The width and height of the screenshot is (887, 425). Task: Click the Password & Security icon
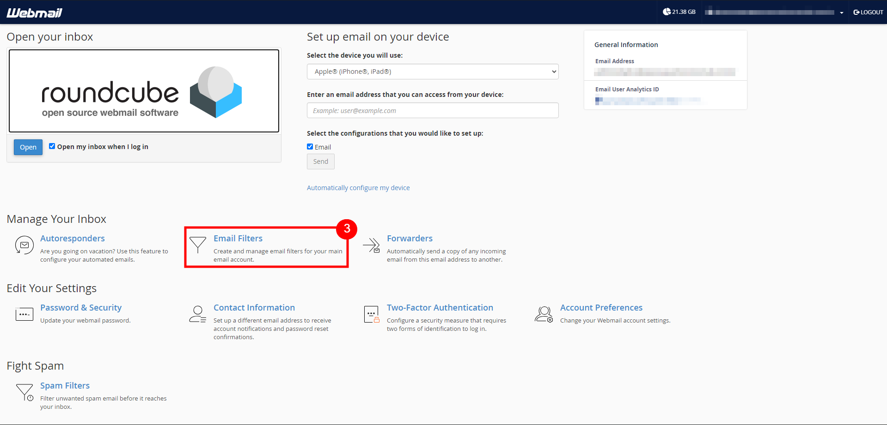24,314
